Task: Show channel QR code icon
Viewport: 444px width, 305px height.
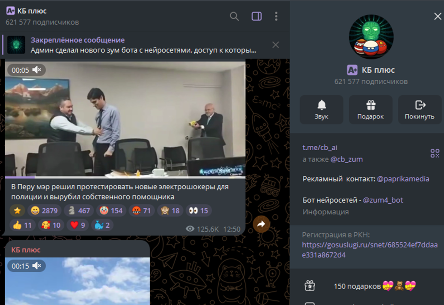Action: click(435, 154)
